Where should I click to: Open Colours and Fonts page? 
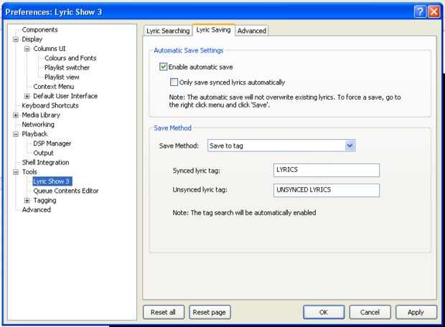pyautogui.click(x=70, y=58)
